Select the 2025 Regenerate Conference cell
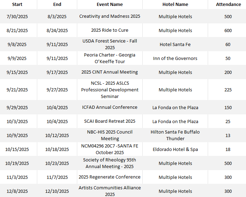246x197 pixels. [x=110, y=177]
